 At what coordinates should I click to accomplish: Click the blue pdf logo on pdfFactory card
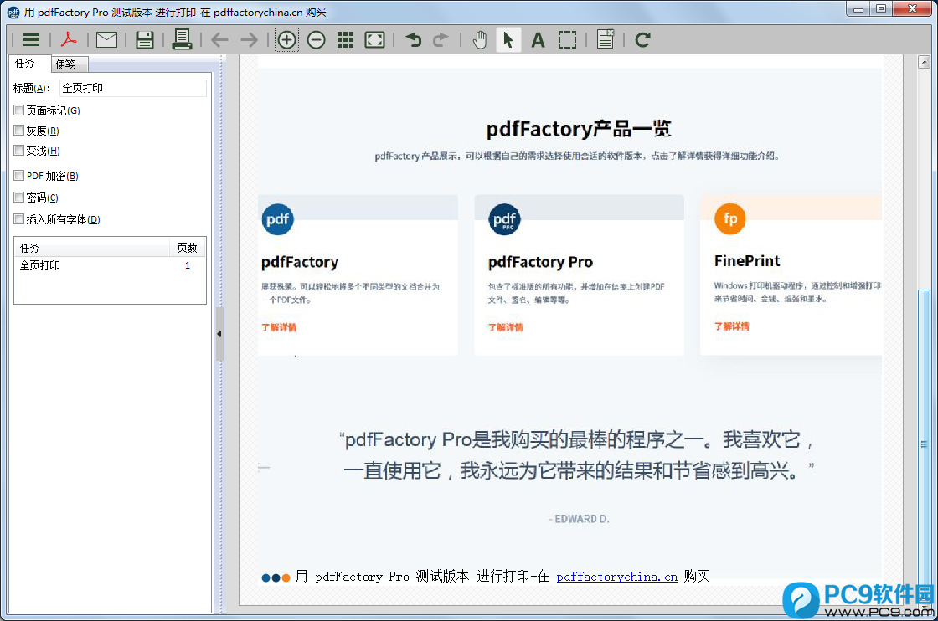point(277,219)
